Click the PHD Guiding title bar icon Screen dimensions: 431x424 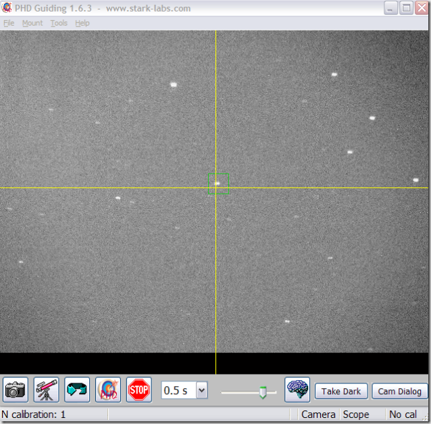[x=7, y=9]
